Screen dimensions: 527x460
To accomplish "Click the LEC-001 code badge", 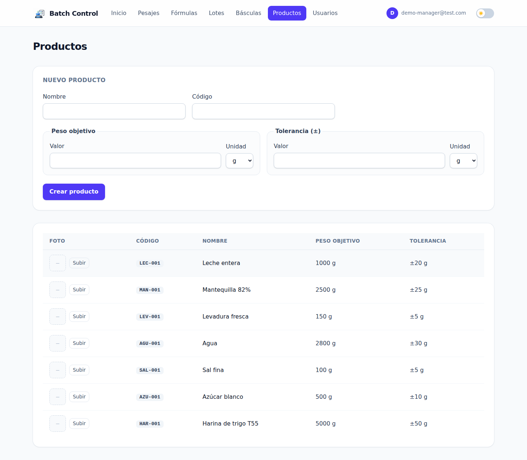I will (150, 263).
